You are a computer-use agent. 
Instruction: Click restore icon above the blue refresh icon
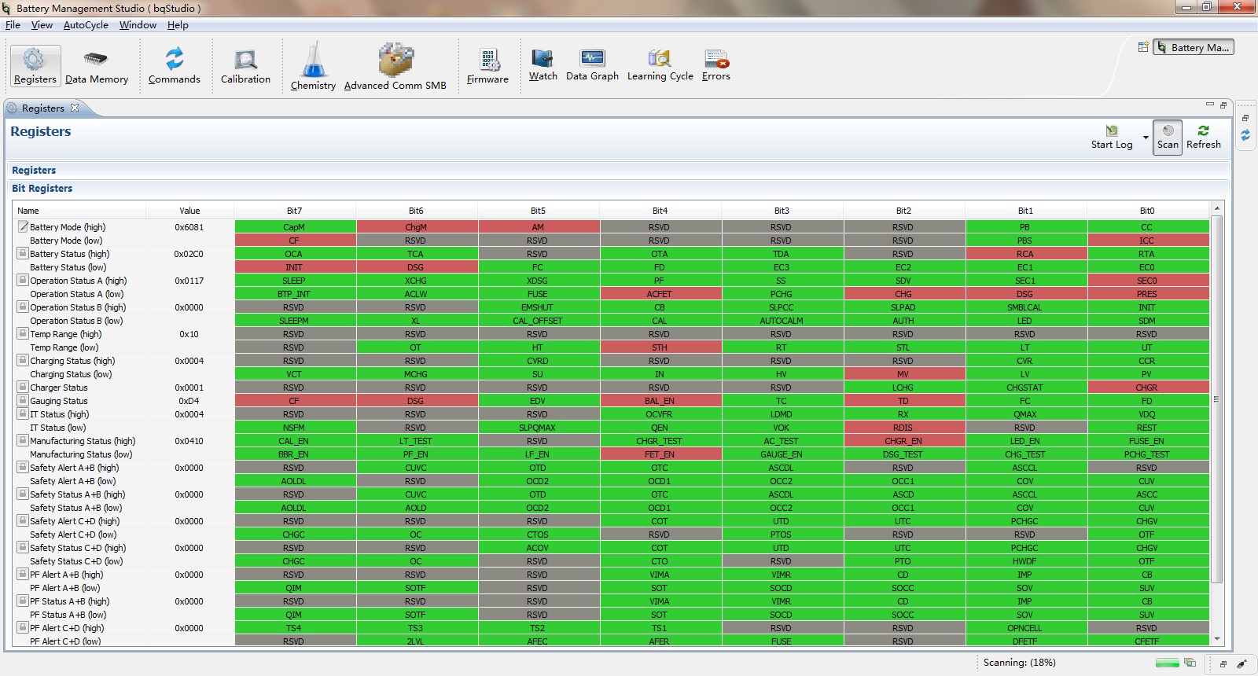[1245, 118]
